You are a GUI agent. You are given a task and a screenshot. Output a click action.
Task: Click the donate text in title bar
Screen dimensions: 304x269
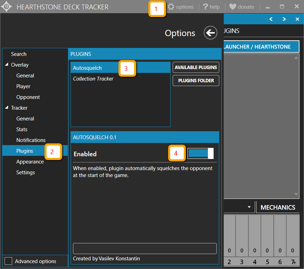tap(246, 7)
